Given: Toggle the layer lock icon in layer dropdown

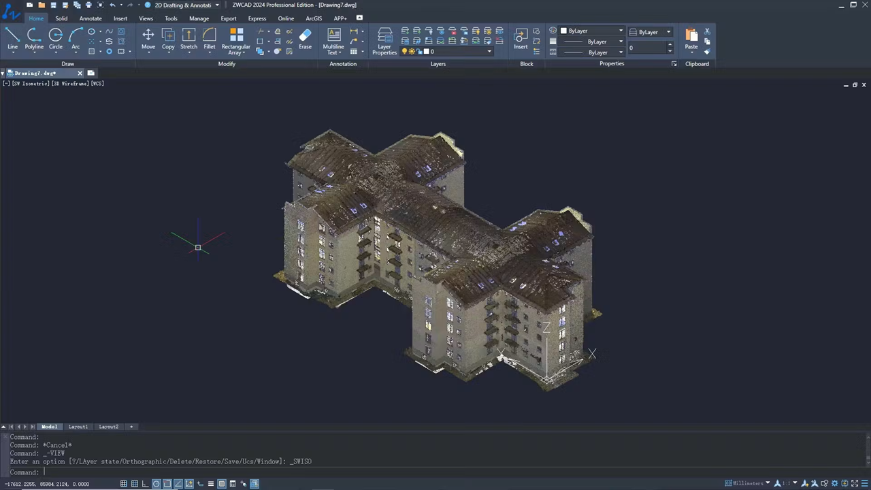Looking at the screenshot, I should click(x=420, y=52).
